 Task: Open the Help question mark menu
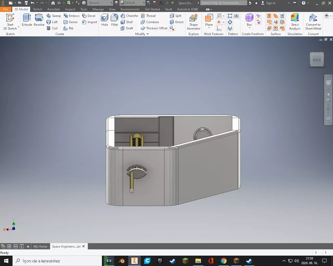(x=303, y=3)
